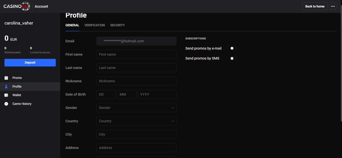Click the Wallet icon in sidebar
The height and width of the screenshot is (158, 342).
tap(6, 95)
